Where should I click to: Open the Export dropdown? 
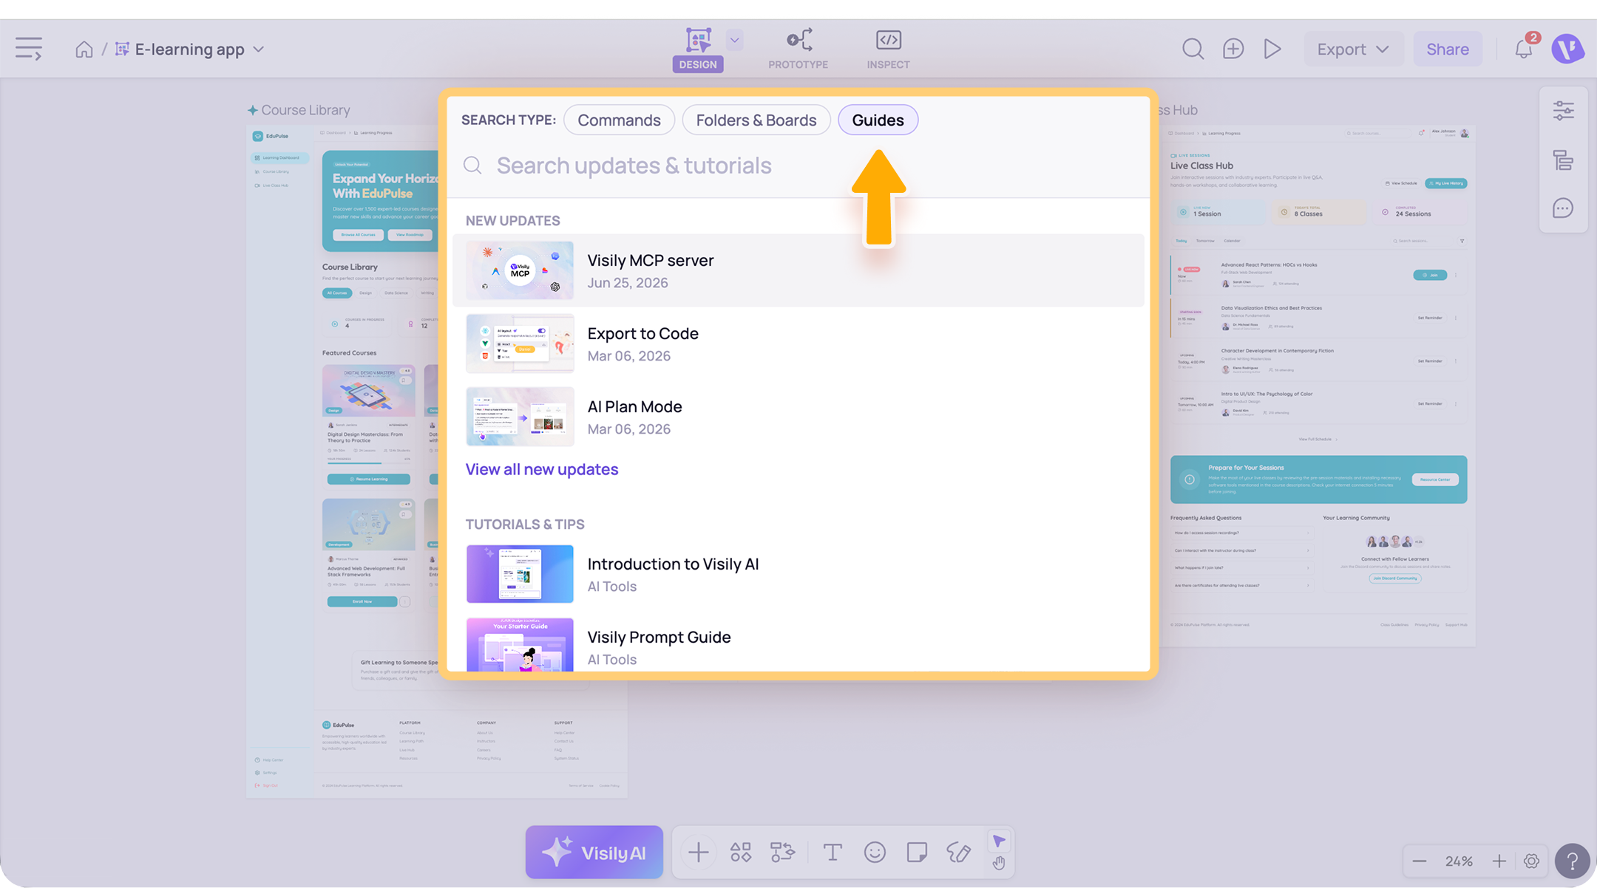click(x=1353, y=49)
